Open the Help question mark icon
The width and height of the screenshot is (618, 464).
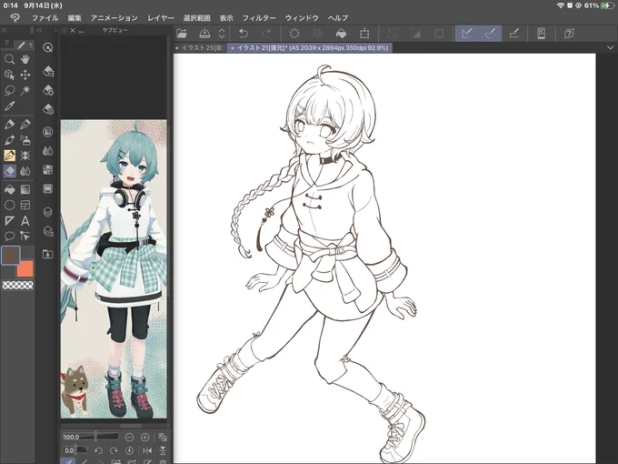pyautogui.click(x=569, y=34)
